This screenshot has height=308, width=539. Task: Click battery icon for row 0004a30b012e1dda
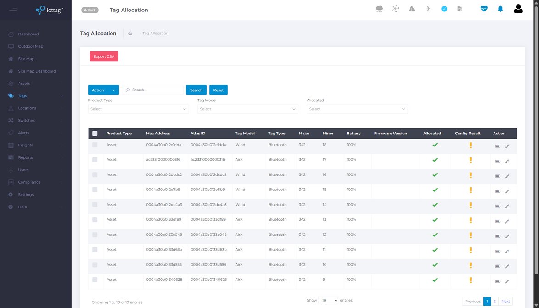(x=497, y=146)
